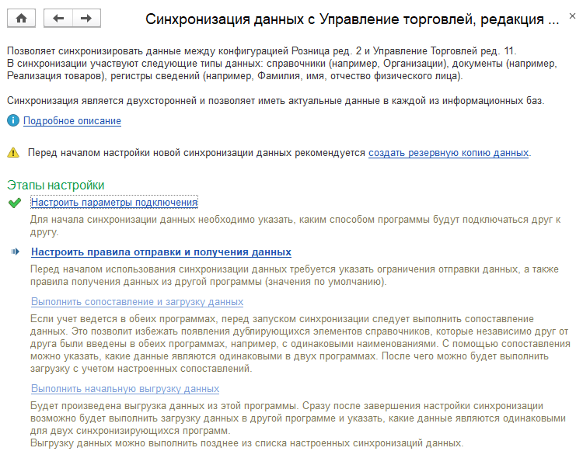
Task: Navigate forward with the right arrow
Action: tap(86, 18)
